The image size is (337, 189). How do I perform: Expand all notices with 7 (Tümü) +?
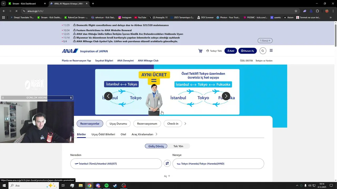(x=265, y=41)
